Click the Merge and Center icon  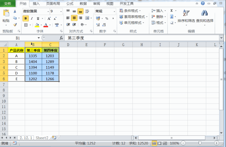point(87,18)
